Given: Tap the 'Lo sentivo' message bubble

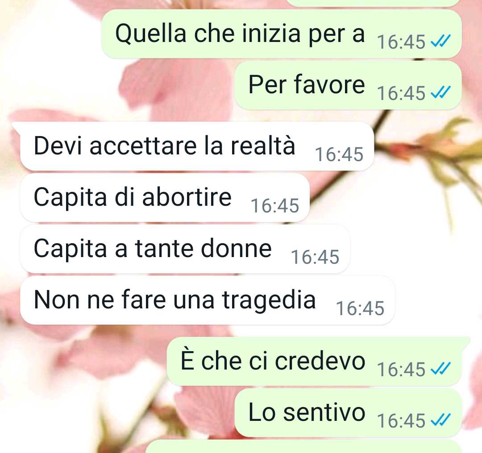Looking at the screenshot, I should [348, 413].
